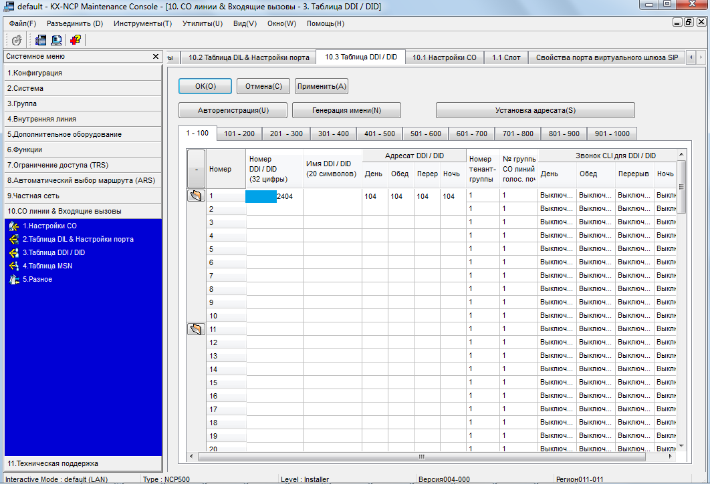Open the Утилиты(U) menu
The image size is (710, 484).
click(x=203, y=23)
